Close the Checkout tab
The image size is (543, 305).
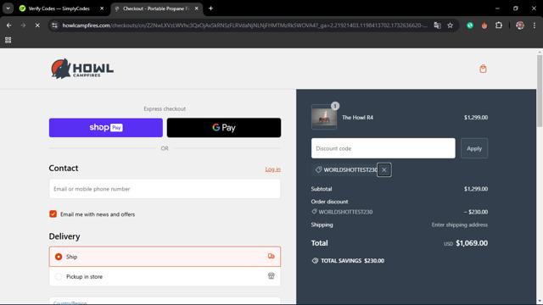click(x=196, y=8)
